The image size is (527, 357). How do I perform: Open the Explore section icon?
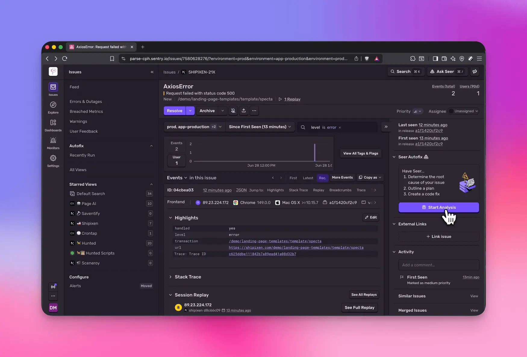coord(53,105)
